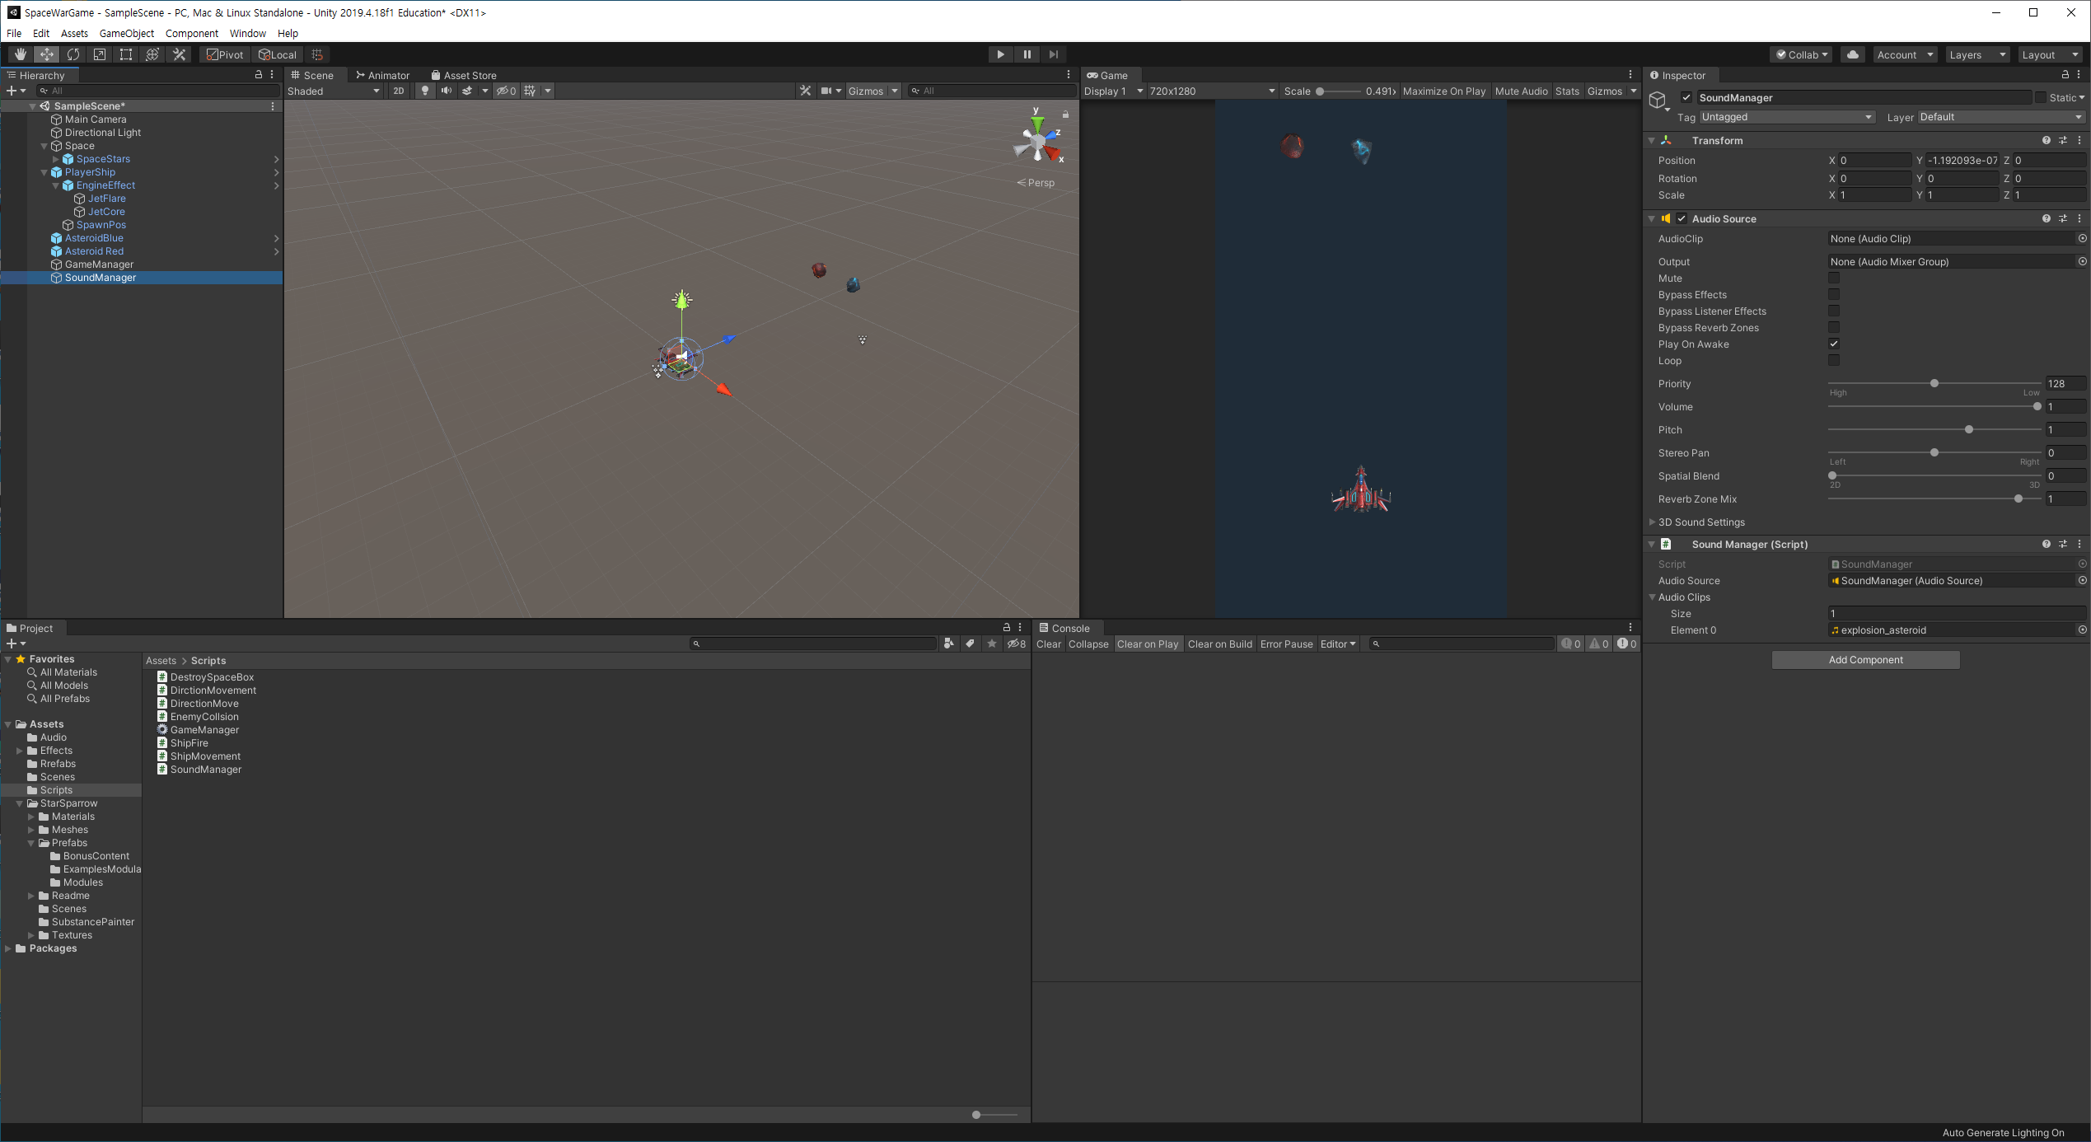2091x1142 pixels.
Task: Select the Rect Transform tool
Action: pyautogui.click(x=126, y=54)
